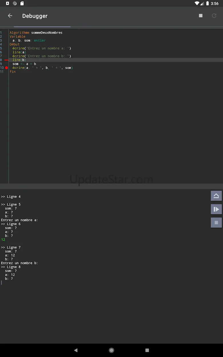223x357 pixels.
Task: Click the step/resume play button in console
Action: pyautogui.click(x=216, y=209)
